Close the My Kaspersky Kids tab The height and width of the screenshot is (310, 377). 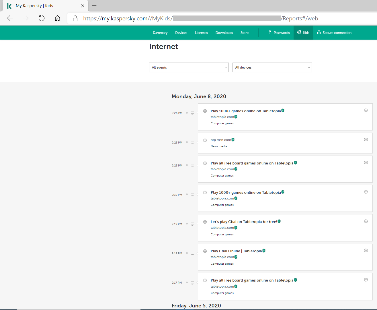[x=83, y=6]
